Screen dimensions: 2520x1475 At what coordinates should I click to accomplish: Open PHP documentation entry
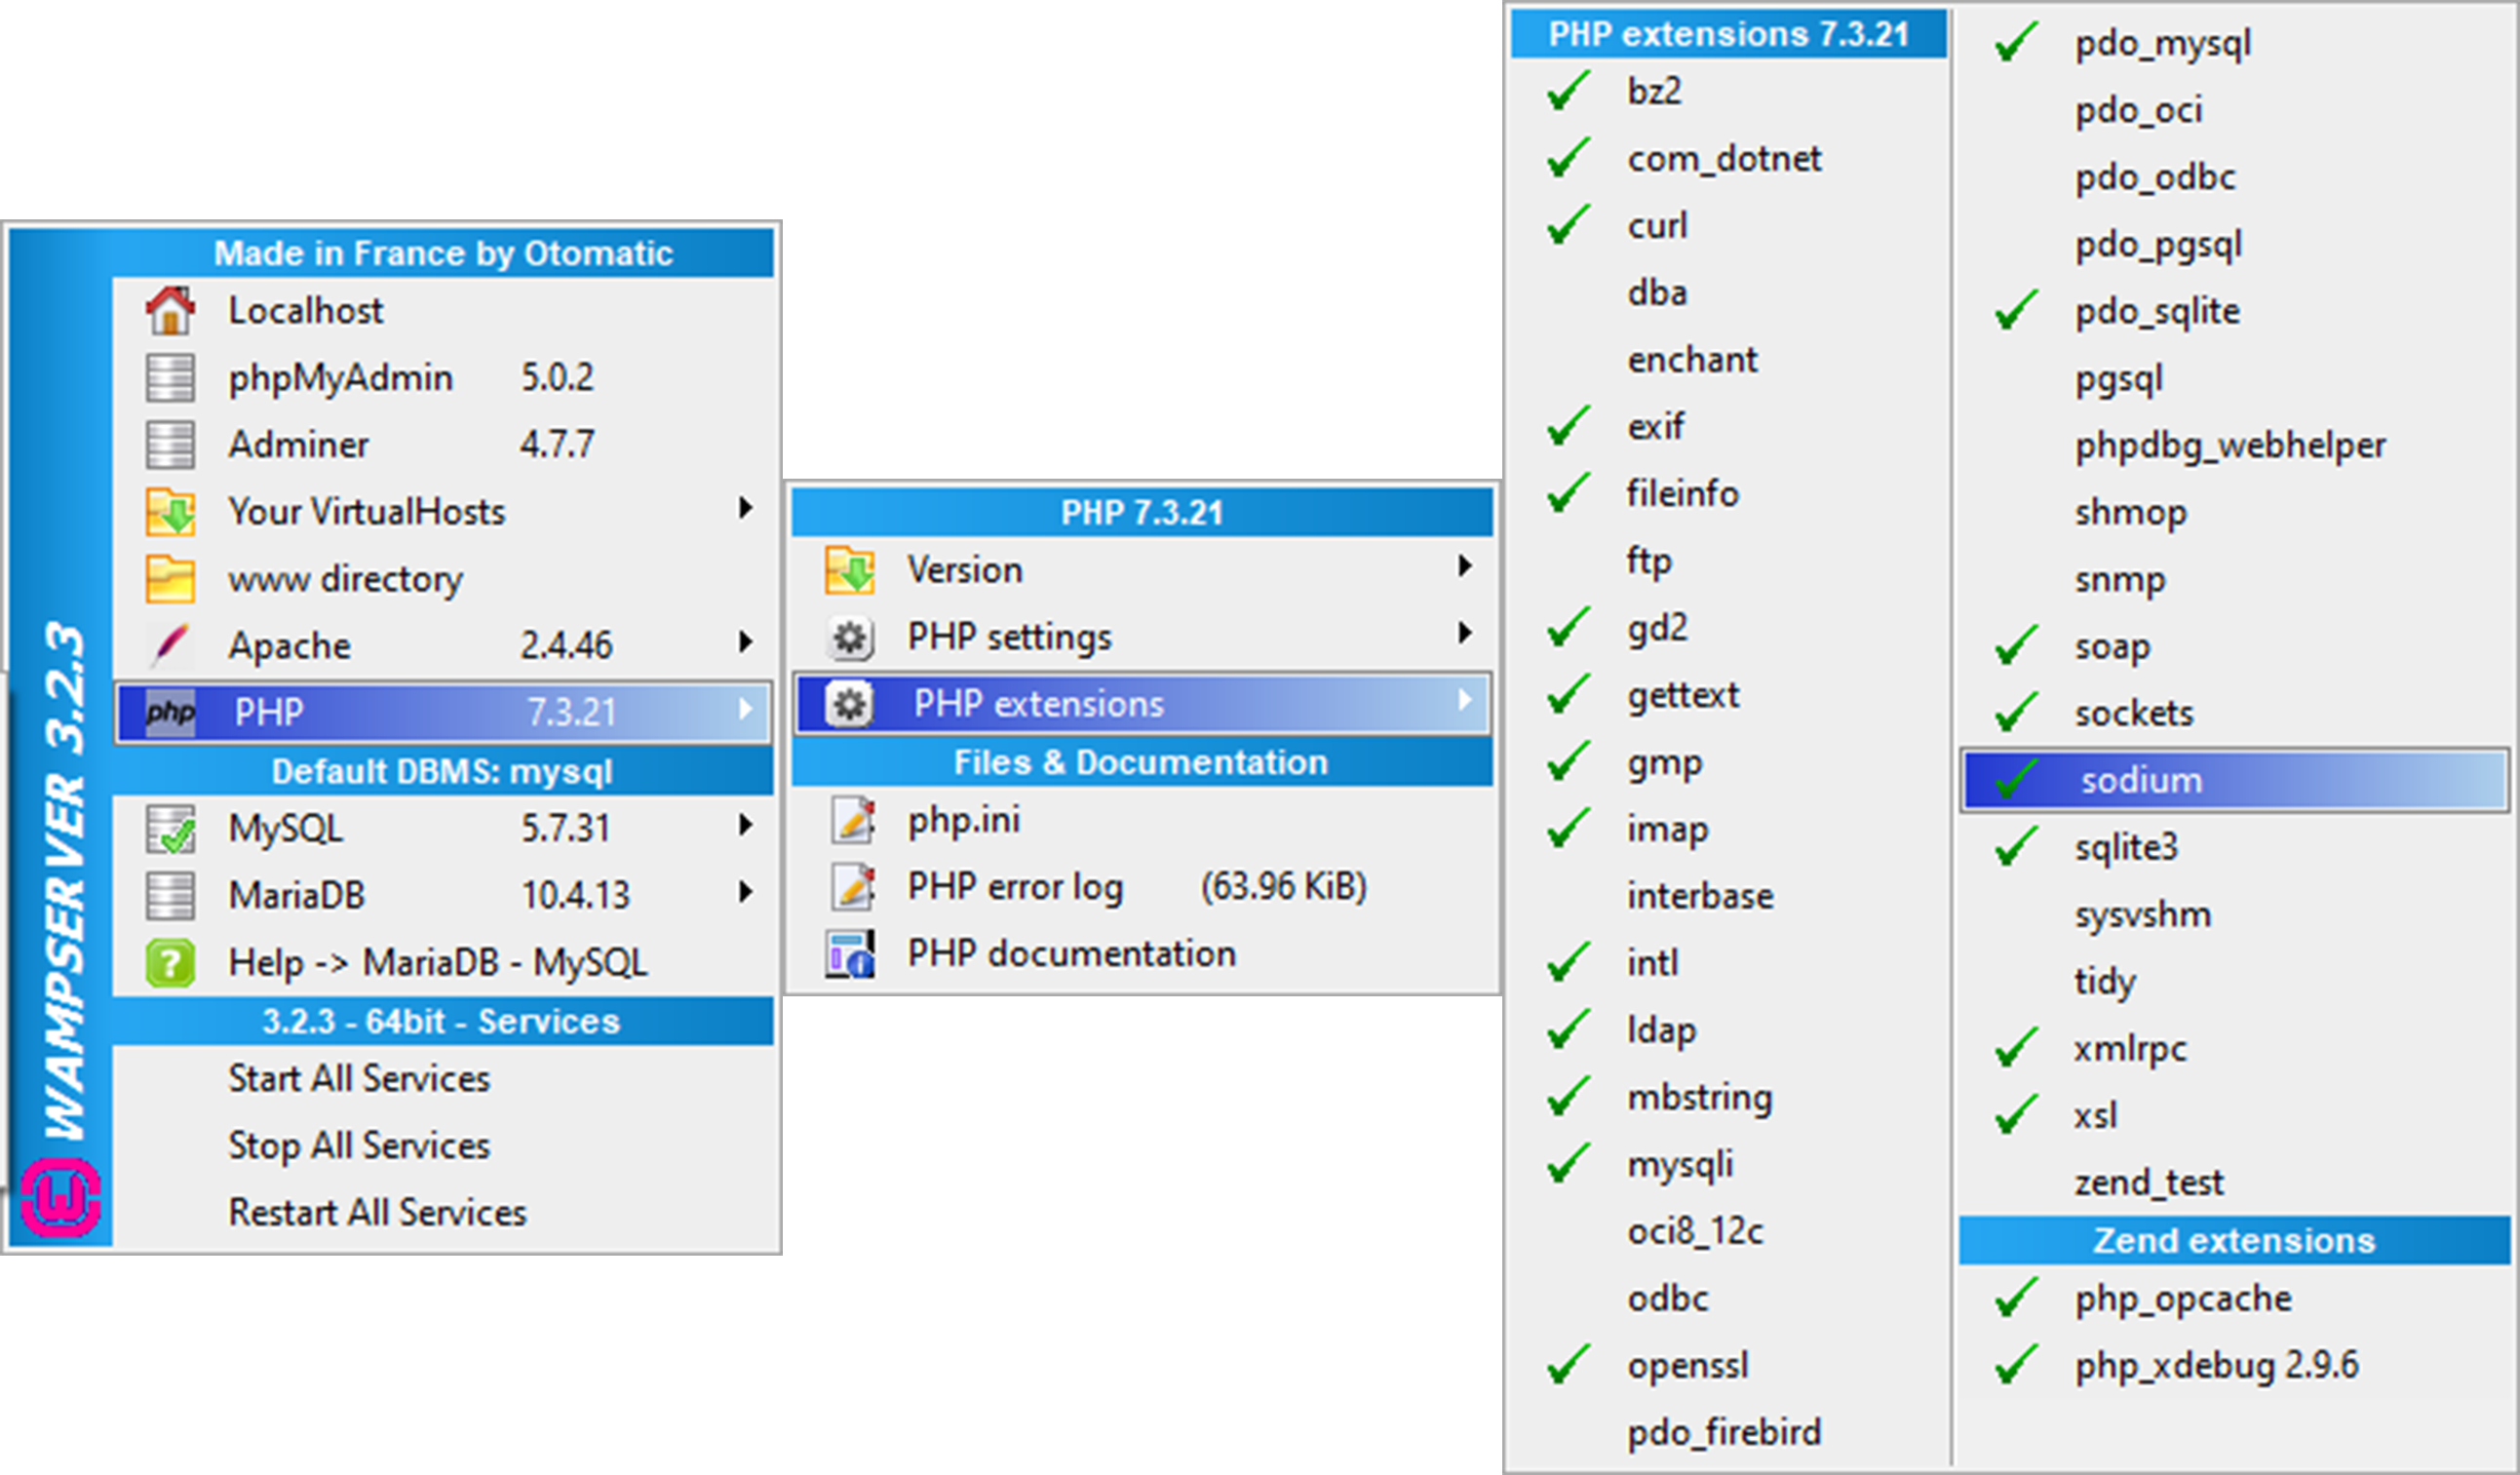click(x=1142, y=954)
